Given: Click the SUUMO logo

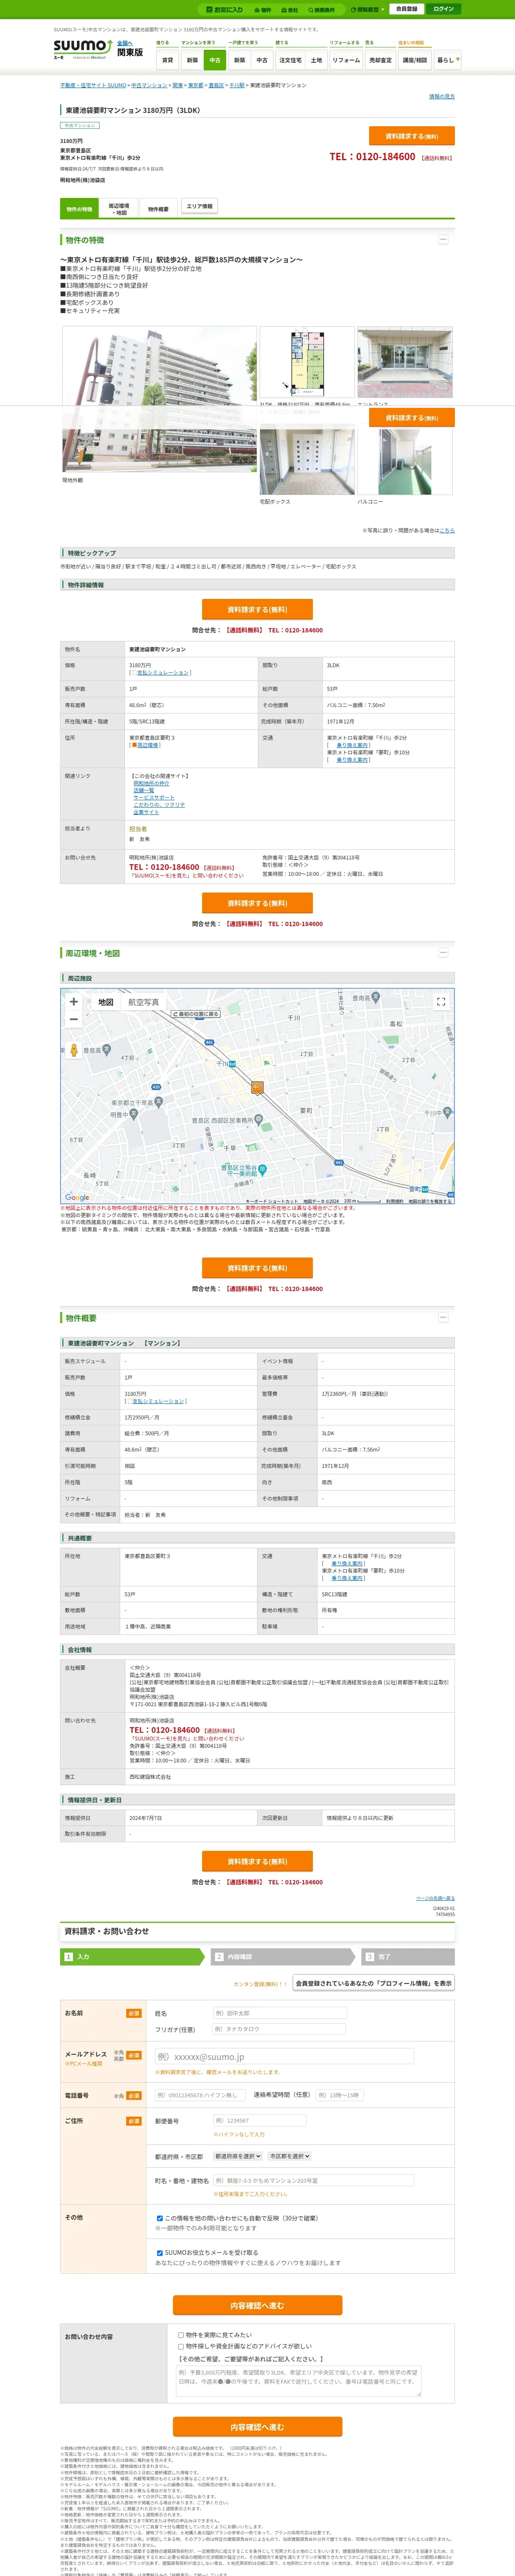Looking at the screenshot, I should click(82, 49).
